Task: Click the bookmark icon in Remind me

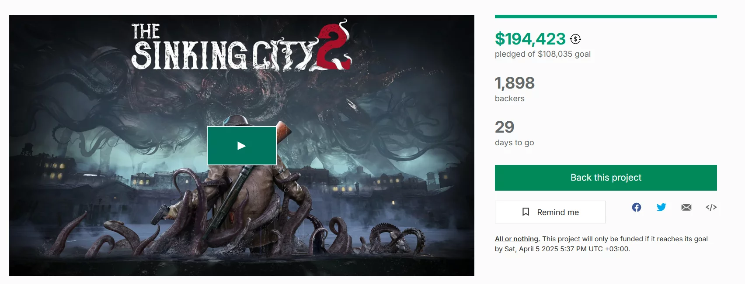Action: click(526, 212)
